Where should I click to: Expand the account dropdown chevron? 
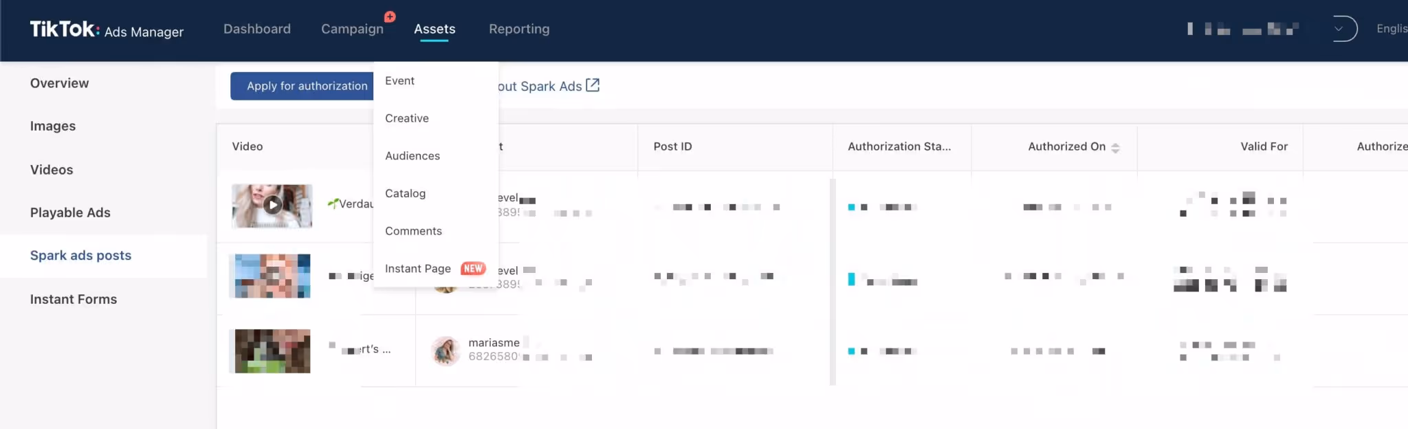point(1339,29)
